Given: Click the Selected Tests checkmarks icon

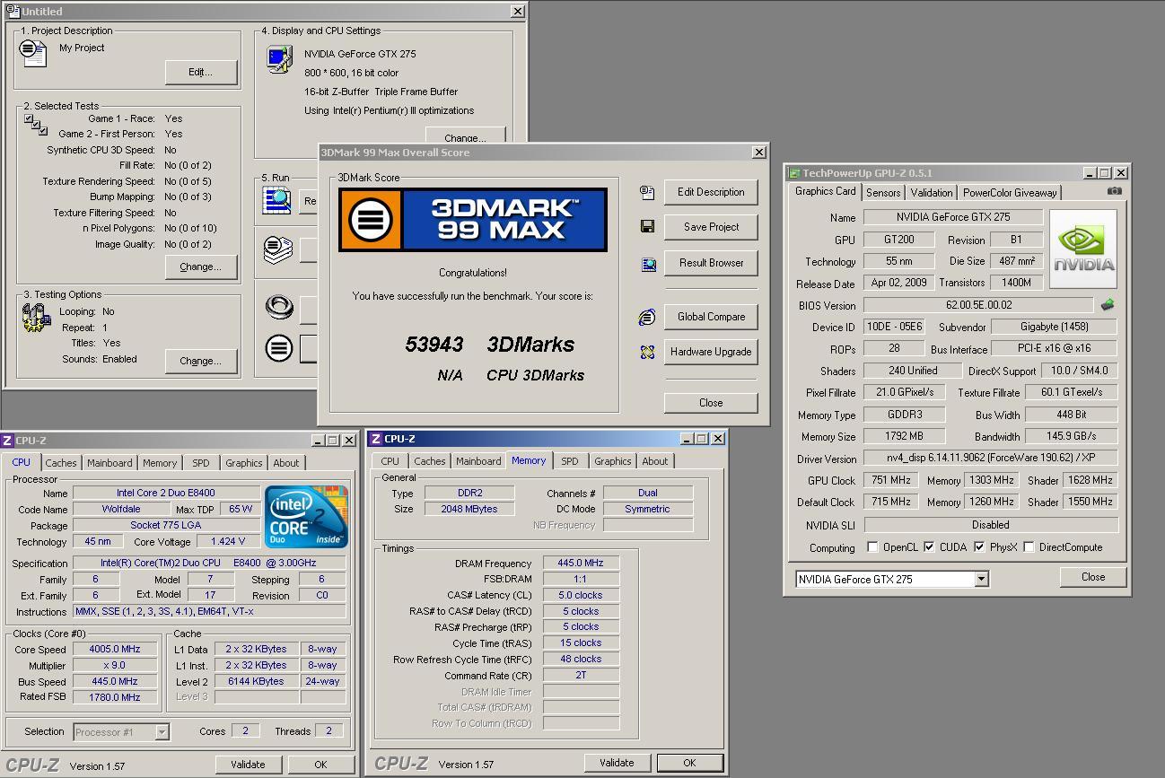Looking at the screenshot, I should [35, 124].
